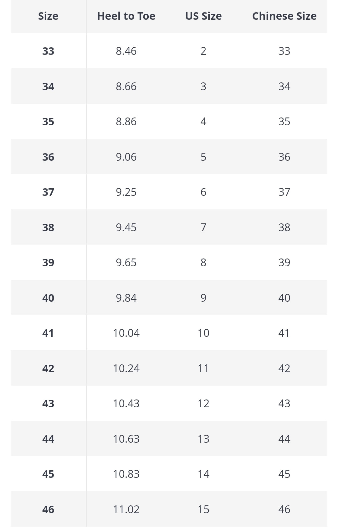Select the bold size 33 row label
Image resolution: width=338 pixels, height=527 pixels.
click(x=48, y=51)
